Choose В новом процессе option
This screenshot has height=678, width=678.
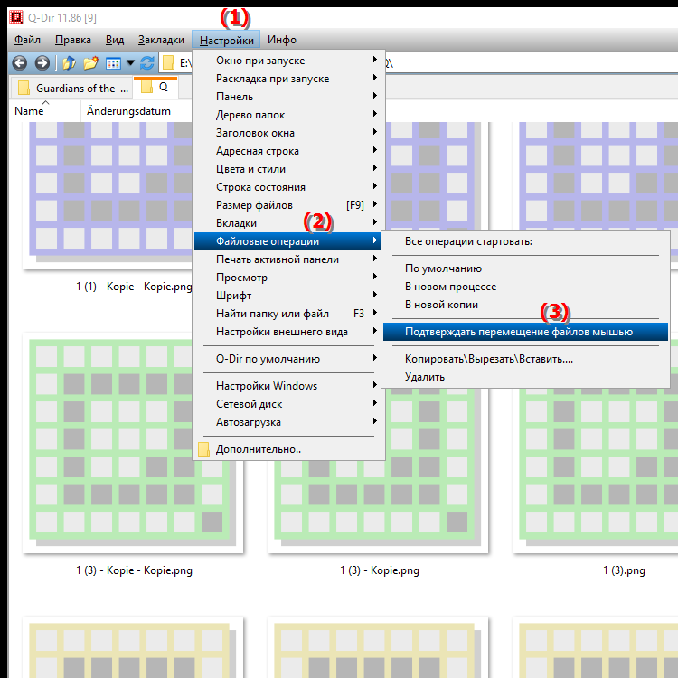point(450,287)
